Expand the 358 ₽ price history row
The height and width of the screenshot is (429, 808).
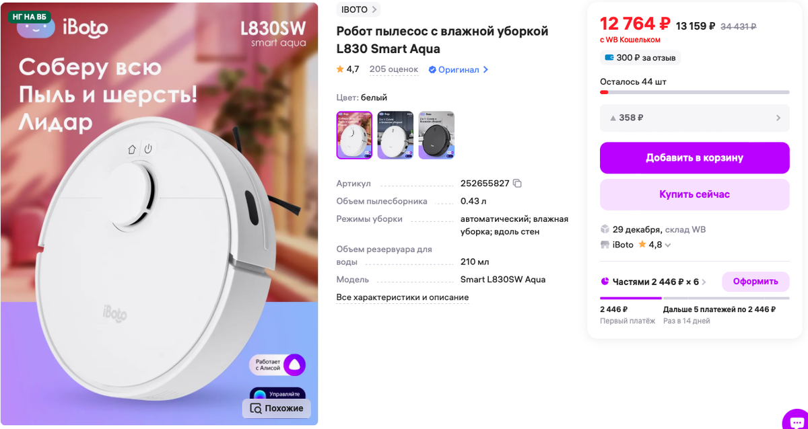[694, 118]
